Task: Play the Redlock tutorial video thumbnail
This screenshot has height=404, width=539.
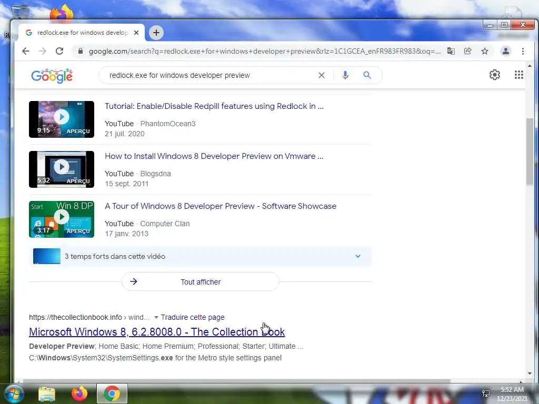Action: 62,119
